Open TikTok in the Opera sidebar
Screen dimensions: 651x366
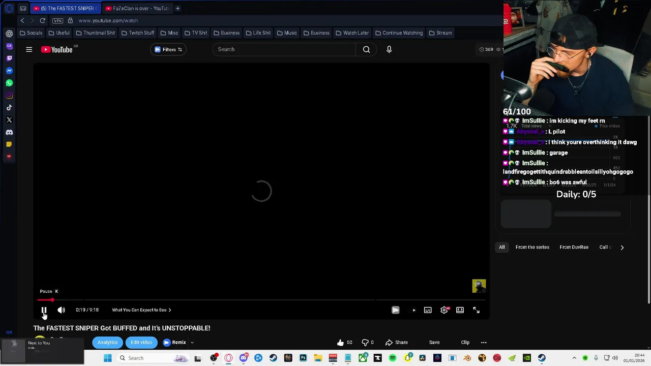[9, 108]
